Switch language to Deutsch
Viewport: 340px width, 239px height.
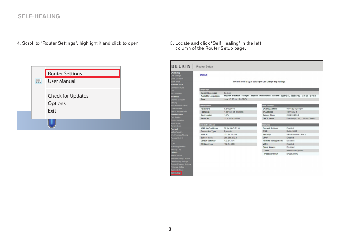tap(236, 96)
